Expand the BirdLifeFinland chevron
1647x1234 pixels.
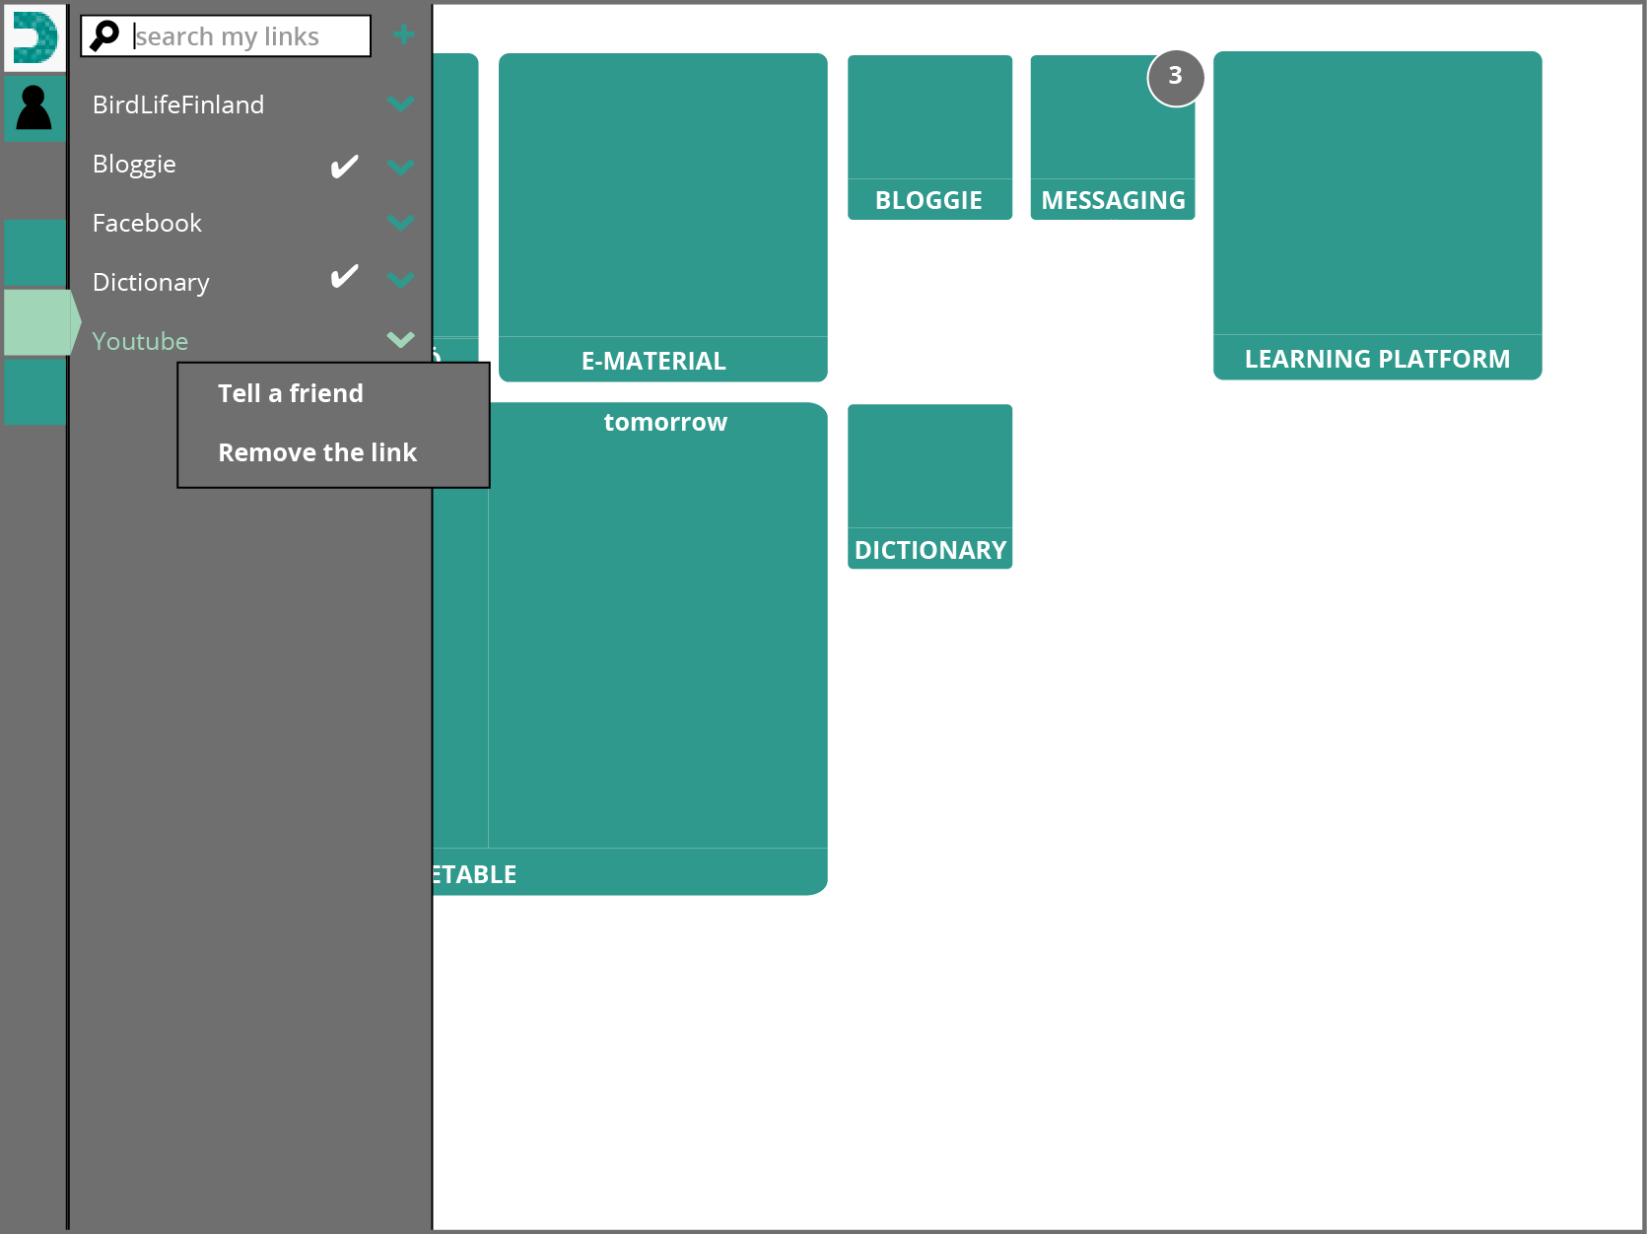pyautogui.click(x=400, y=103)
